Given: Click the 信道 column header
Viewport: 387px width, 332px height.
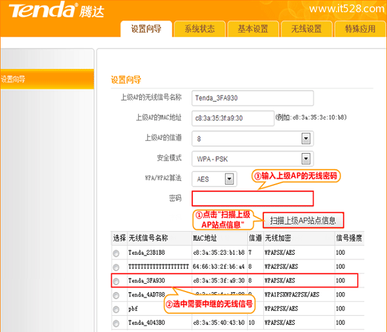Looking at the screenshot, I should coord(255,238).
